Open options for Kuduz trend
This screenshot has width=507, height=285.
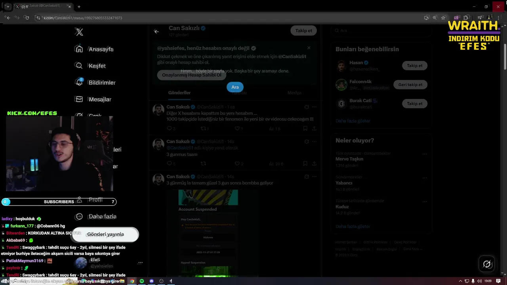pos(424,201)
